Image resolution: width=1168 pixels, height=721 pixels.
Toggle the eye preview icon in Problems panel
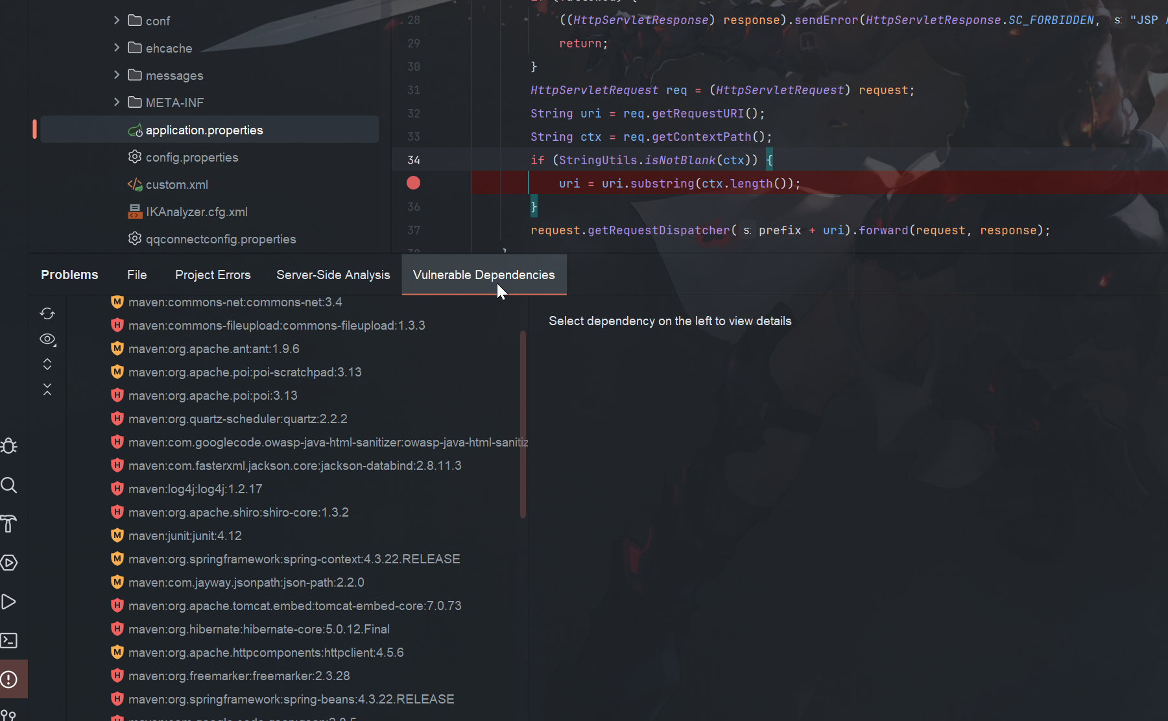47,339
